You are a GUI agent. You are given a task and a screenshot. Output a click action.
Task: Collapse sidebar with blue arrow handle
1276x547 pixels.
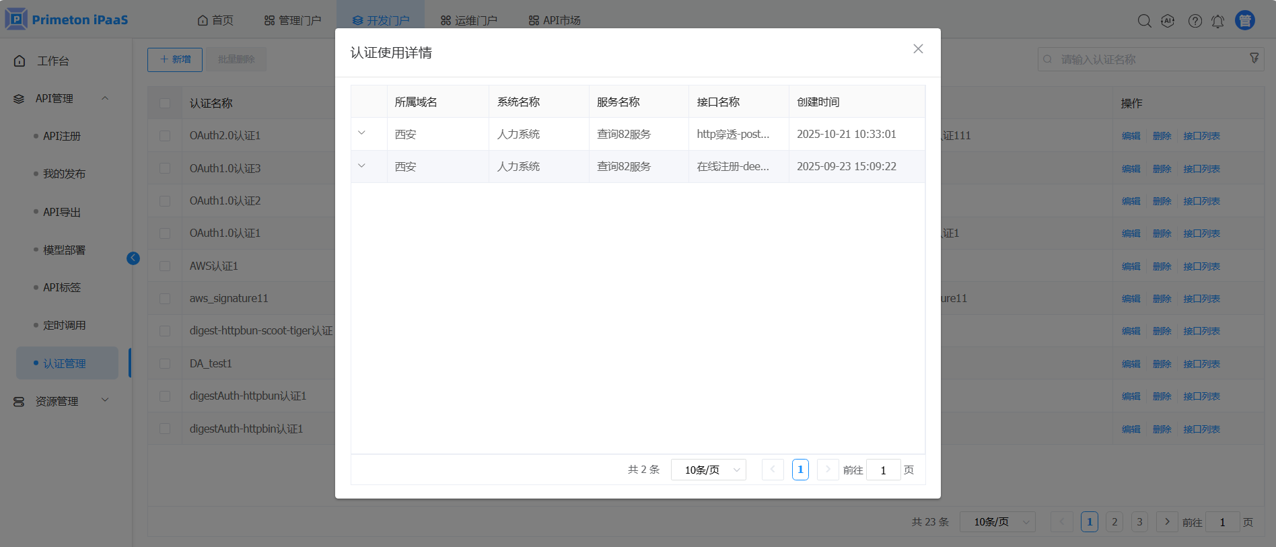pos(133,258)
